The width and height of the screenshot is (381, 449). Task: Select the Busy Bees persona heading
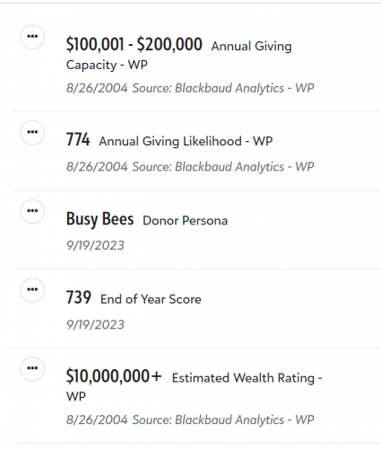(x=100, y=219)
